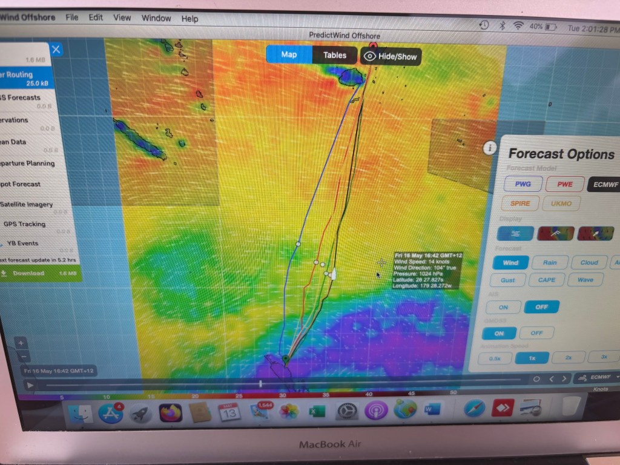Open Podcasts app in dock

pyautogui.click(x=375, y=410)
